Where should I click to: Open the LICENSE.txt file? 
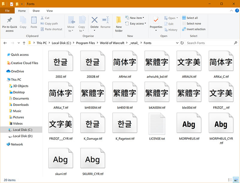157,123
